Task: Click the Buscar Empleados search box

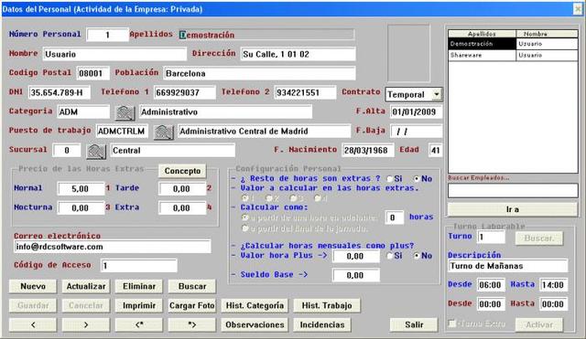Action: click(513, 191)
